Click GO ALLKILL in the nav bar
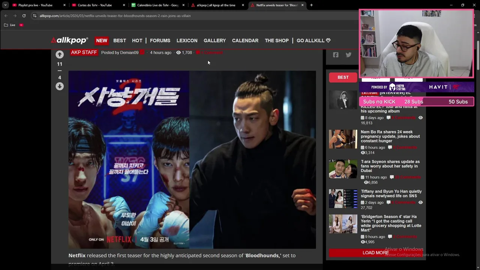This screenshot has height=270, width=480. [313, 40]
